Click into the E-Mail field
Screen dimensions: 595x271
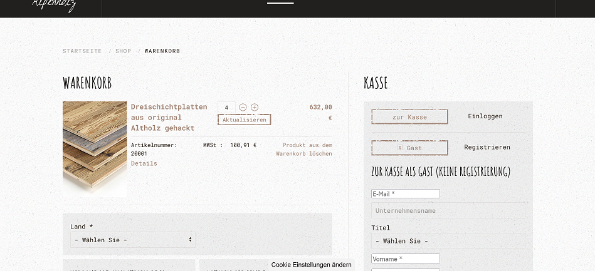[406, 194]
